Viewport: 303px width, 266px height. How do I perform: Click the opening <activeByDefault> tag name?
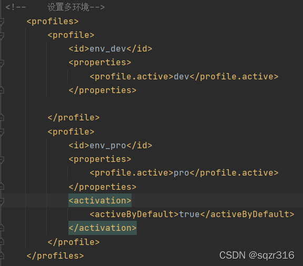click(x=134, y=214)
